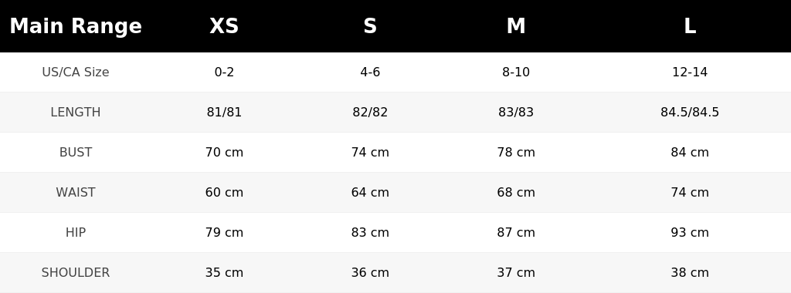
Task: Click the 38 cm shoulder value
Action: (x=690, y=272)
